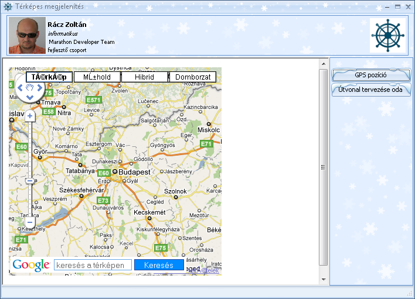Viewport: 415px width, 299px height.
Task: Click the E71 road sign near Keszthely
Action: tap(21, 240)
